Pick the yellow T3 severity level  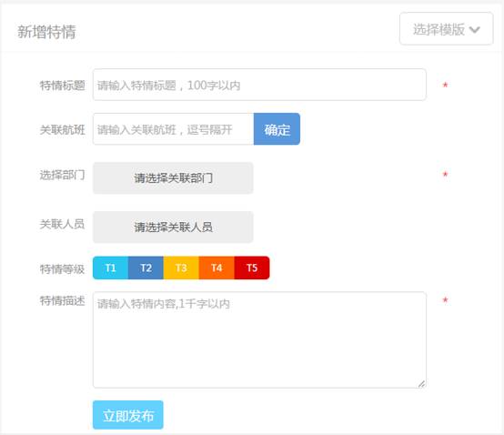181,268
